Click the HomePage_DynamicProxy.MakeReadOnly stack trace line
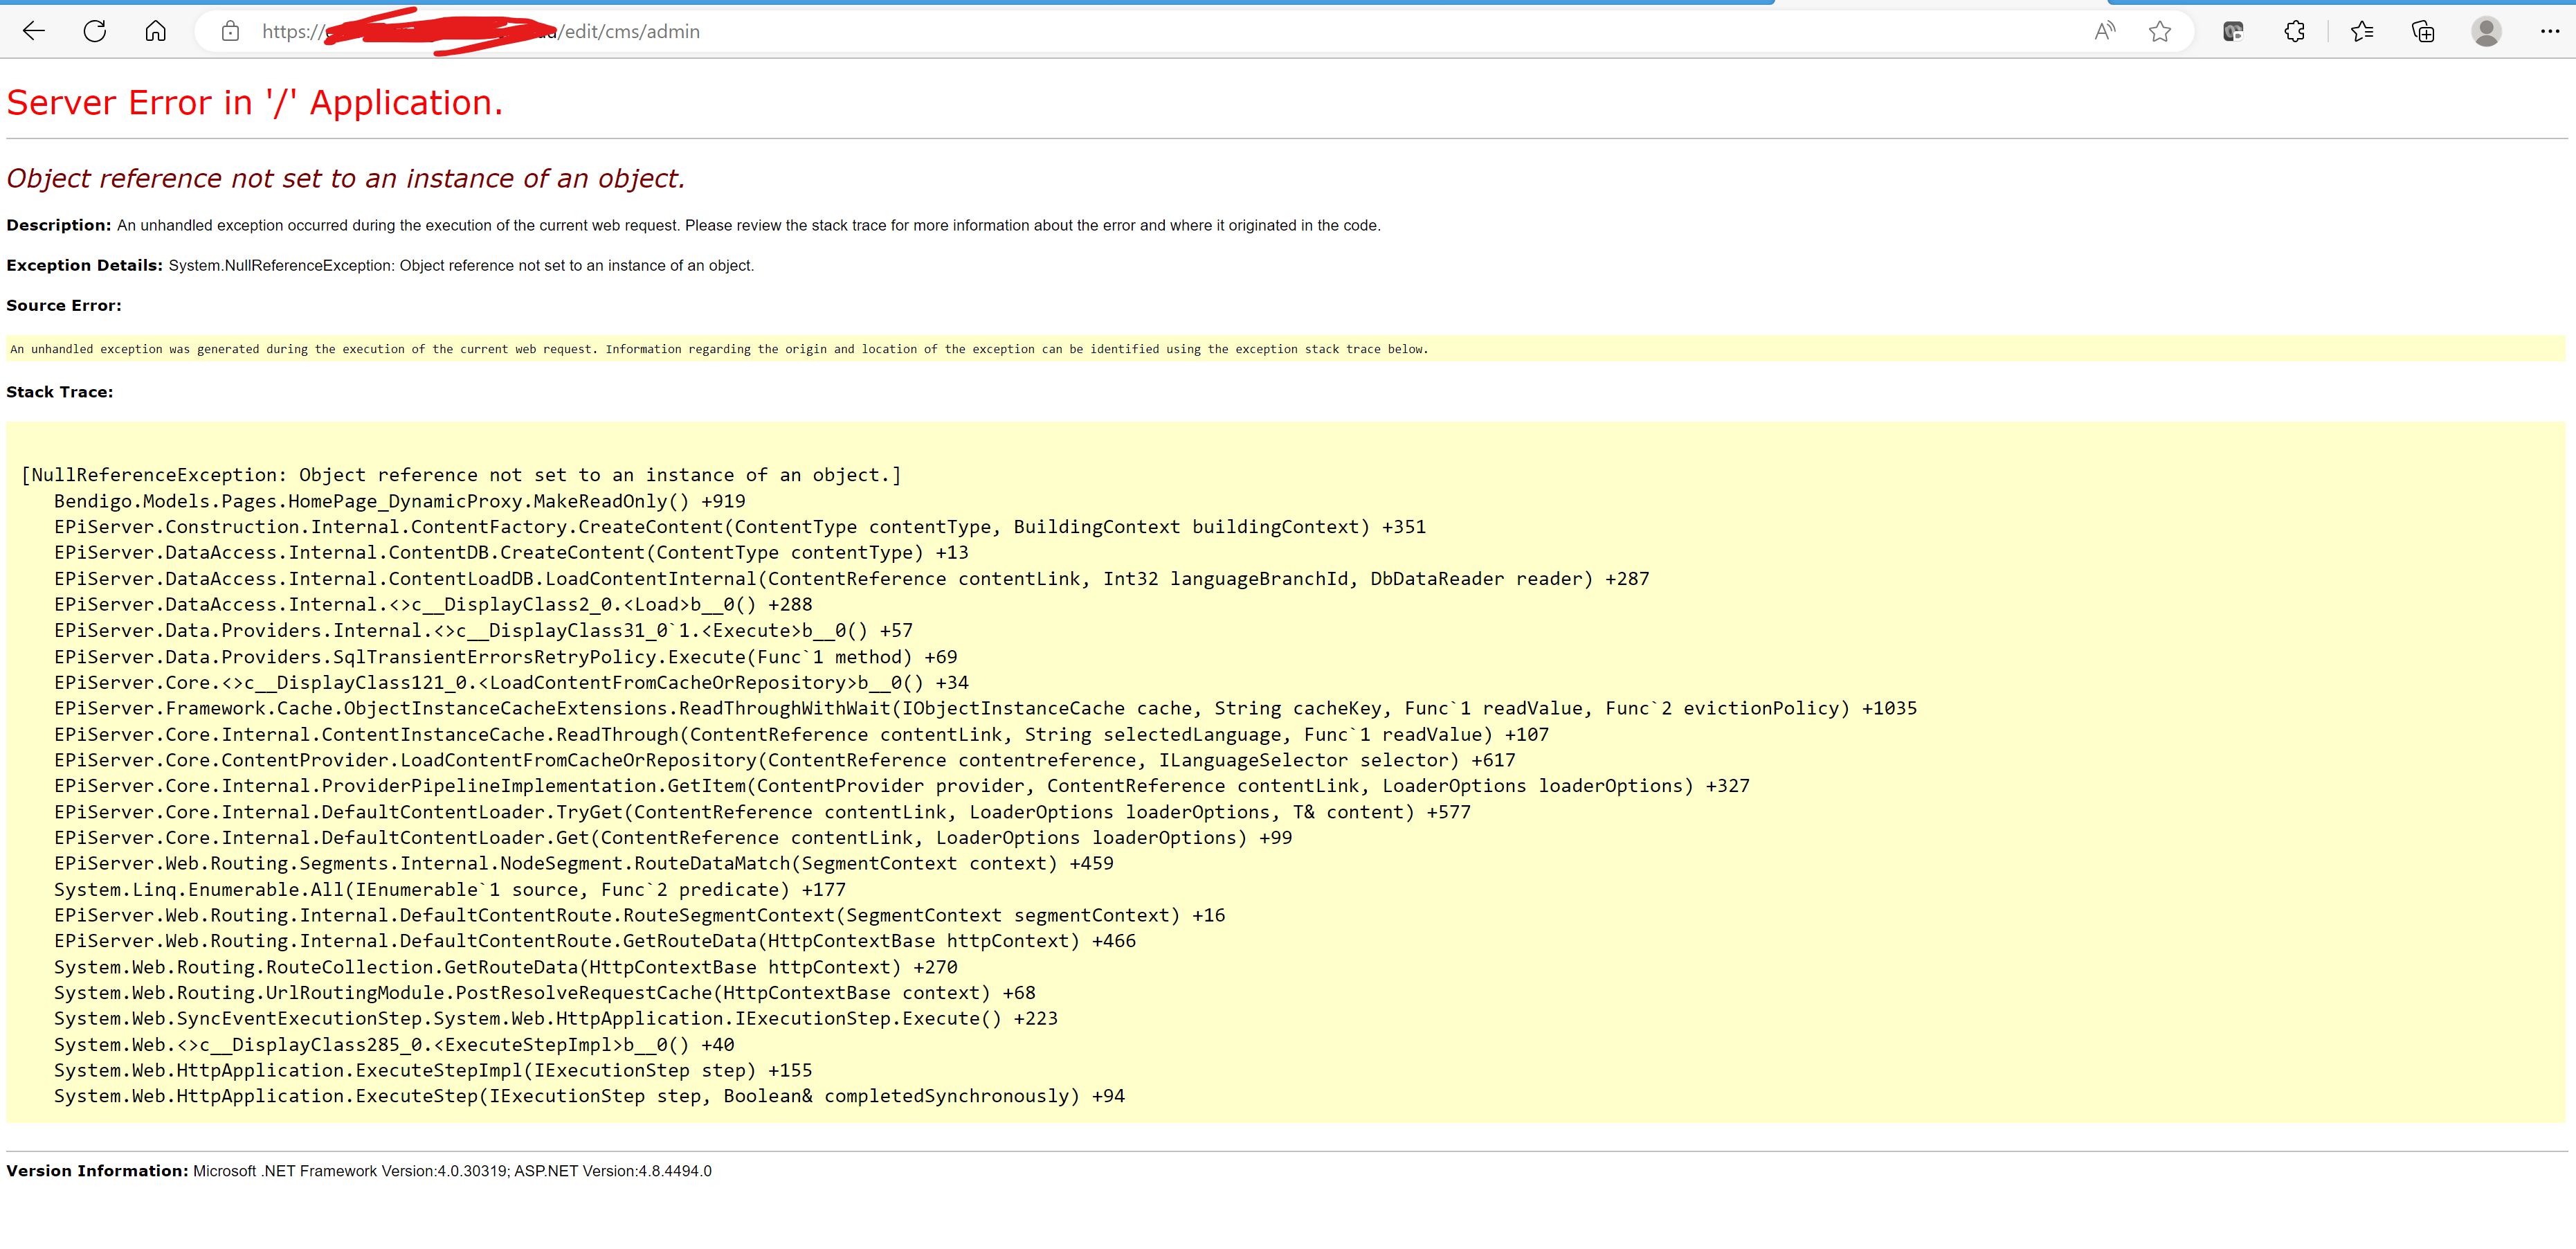The height and width of the screenshot is (1249, 2576). point(399,501)
